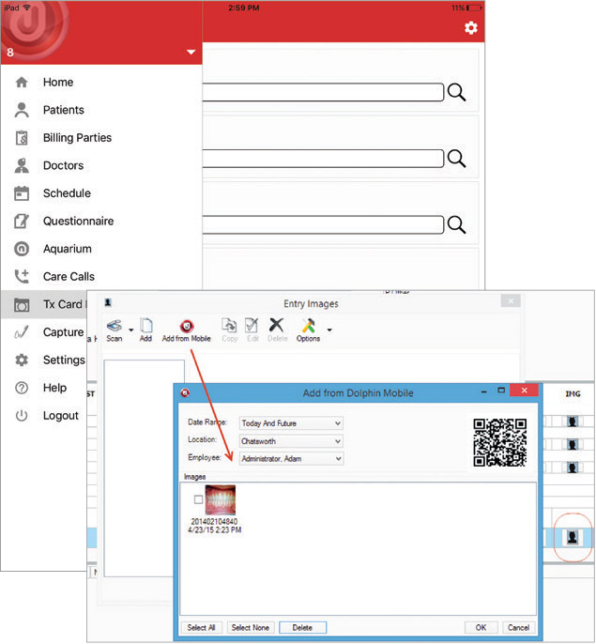This screenshot has height=644, width=596.
Task: Click the circled IMG portrait icon
Action: click(573, 537)
